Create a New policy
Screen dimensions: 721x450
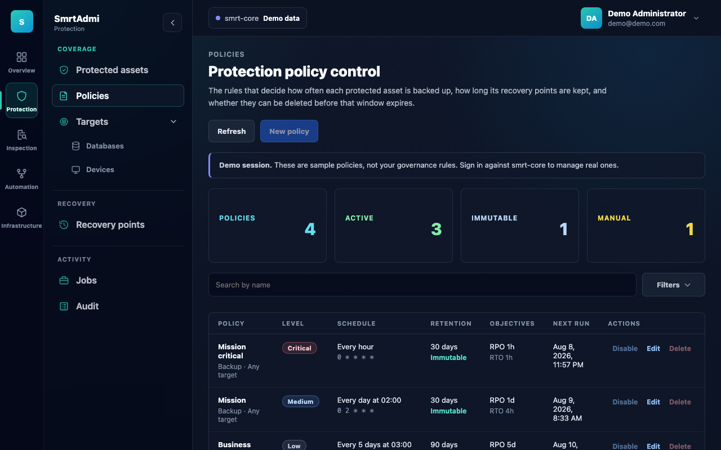click(x=289, y=131)
